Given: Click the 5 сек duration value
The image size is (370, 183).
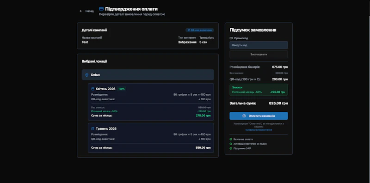Looking at the screenshot, I should (203, 42).
